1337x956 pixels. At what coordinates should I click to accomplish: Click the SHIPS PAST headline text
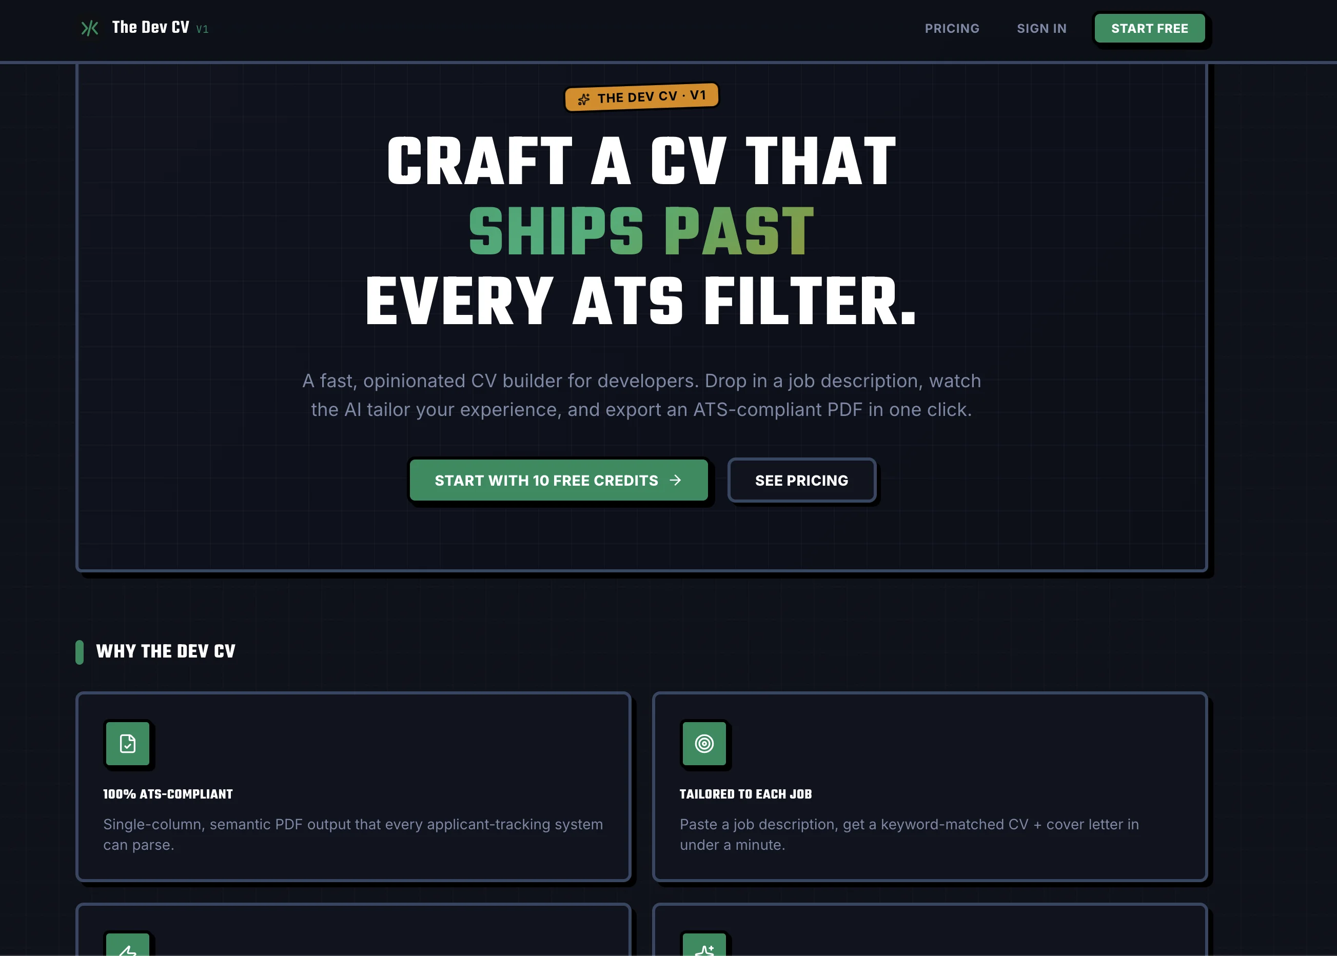(641, 231)
